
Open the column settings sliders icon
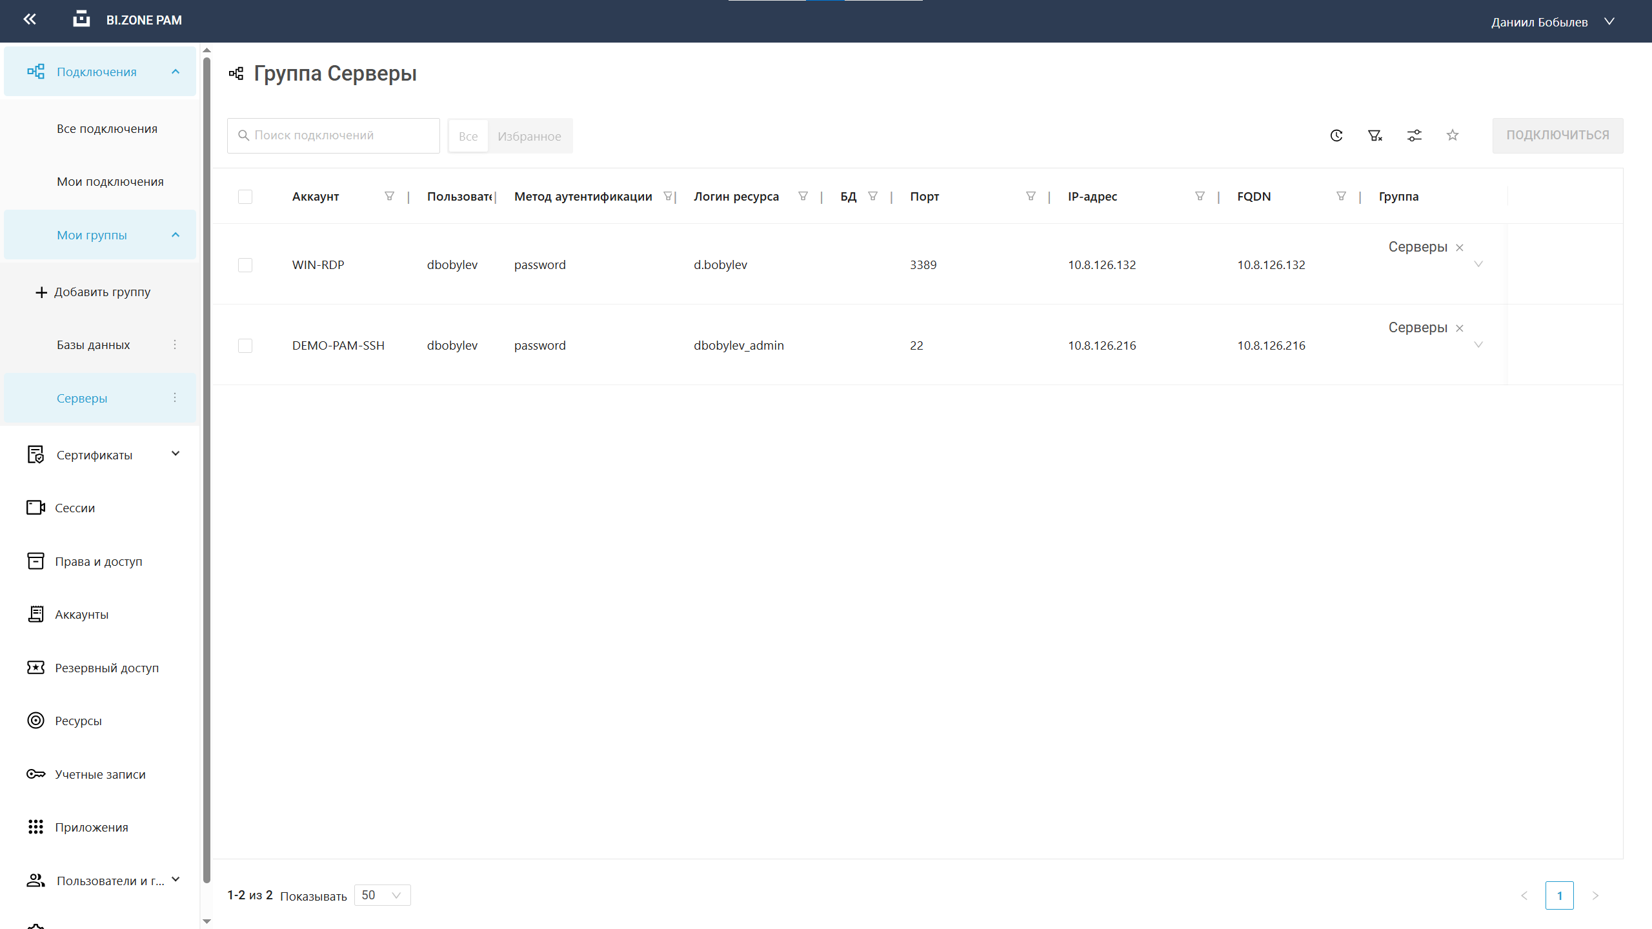(1414, 135)
